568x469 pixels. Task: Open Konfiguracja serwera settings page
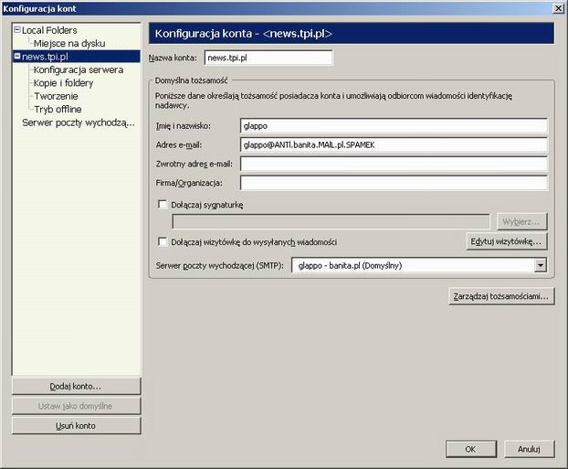tap(78, 69)
